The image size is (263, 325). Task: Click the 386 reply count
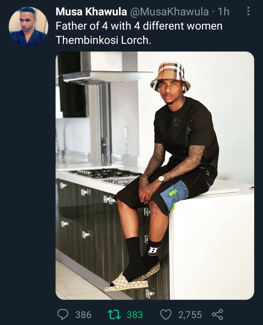point(83,315)
